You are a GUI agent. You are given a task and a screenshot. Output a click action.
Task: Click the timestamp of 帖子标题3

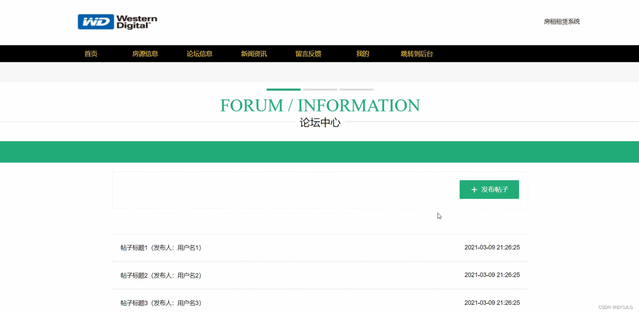pos(492,303)
